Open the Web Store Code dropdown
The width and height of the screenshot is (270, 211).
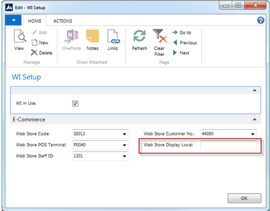click(125, 134)
